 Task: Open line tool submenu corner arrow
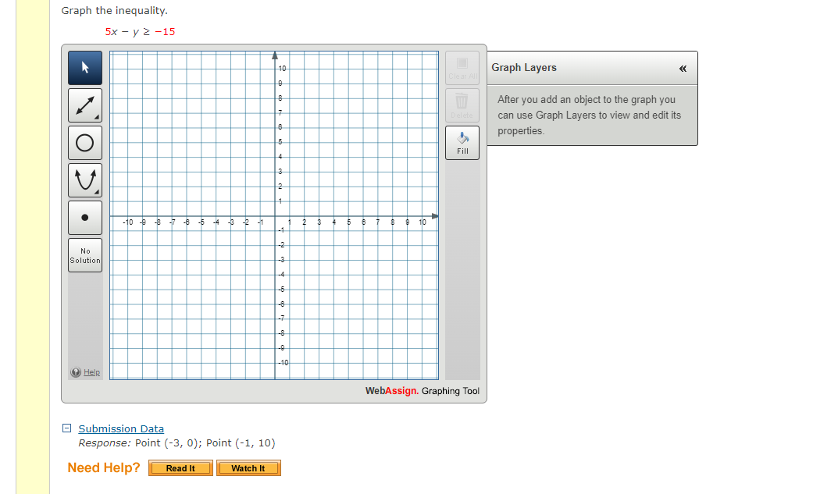click(97, 118)
